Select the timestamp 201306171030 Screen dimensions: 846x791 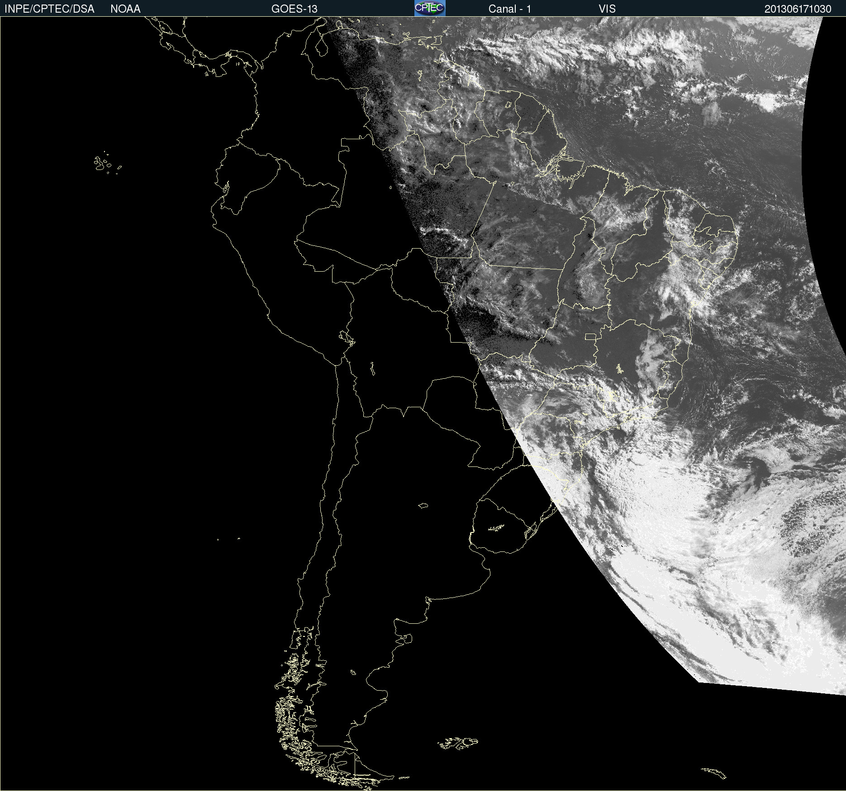pyautogui.click(x=798, y=9)
